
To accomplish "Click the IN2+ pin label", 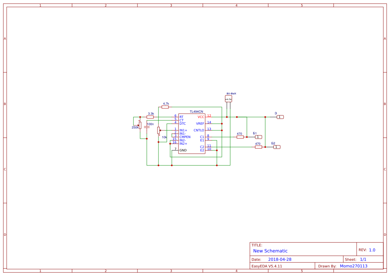I will (x=183, y=144).
